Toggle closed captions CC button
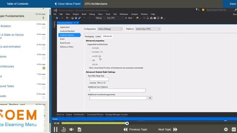Image resolution: width=237 pixels, height=133 pixels. 234,129
